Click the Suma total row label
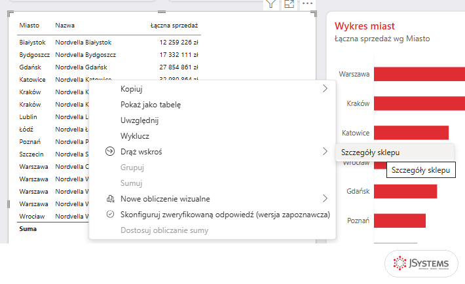 (28, 229)
